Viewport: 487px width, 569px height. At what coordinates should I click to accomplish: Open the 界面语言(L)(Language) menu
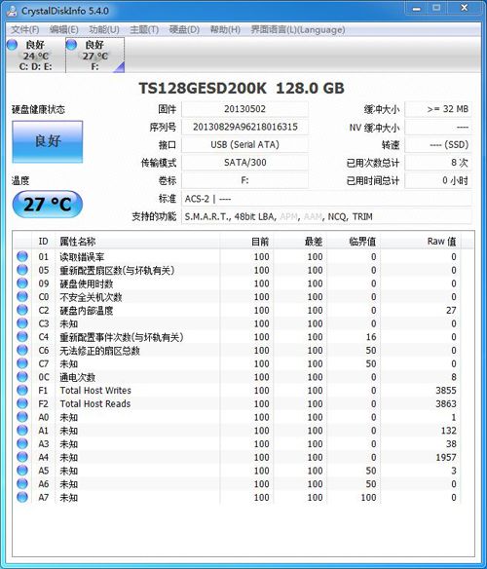coord(298,30)
